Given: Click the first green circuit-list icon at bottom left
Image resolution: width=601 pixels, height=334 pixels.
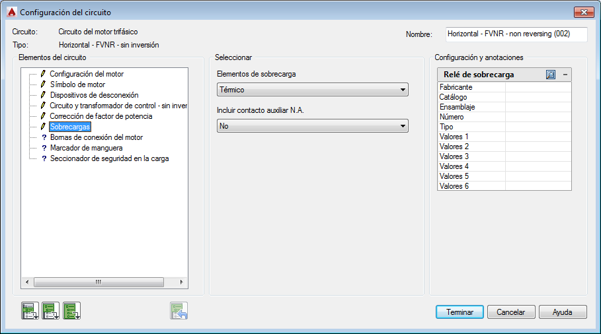Looking at the screenshot, I should click(30, 310).
